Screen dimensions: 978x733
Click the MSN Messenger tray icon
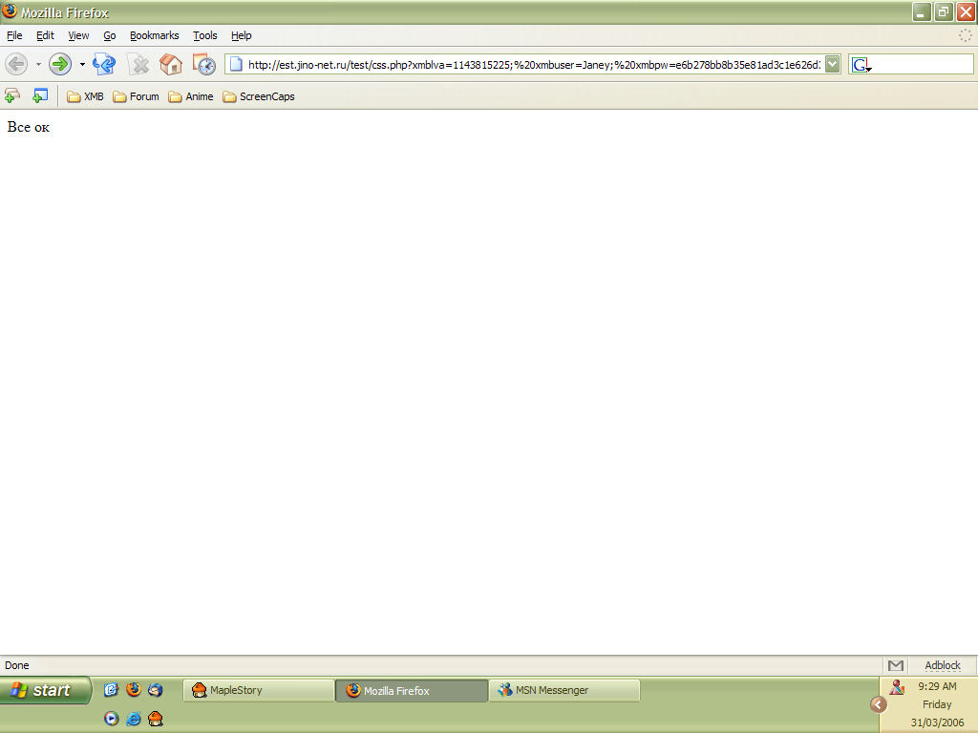(897, 687)
